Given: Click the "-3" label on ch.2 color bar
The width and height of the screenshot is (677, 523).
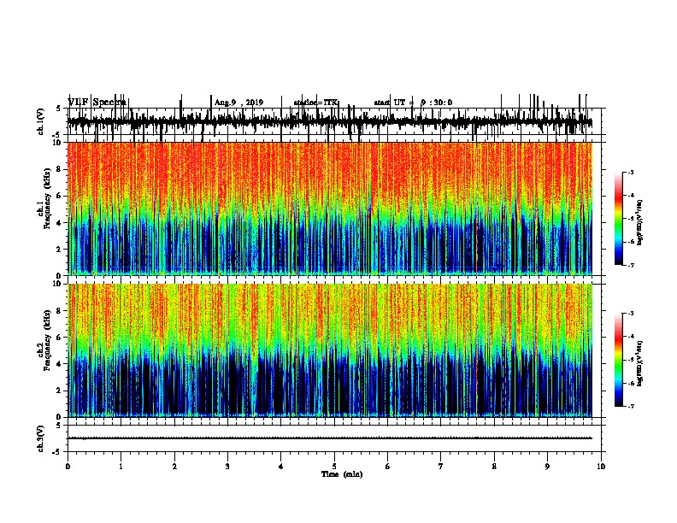Looking at the screenshot, I should 631,314.
